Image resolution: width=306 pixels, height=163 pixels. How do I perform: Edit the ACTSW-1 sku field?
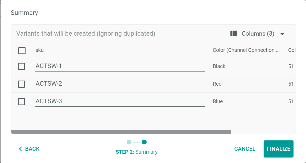tap(120, 66)
